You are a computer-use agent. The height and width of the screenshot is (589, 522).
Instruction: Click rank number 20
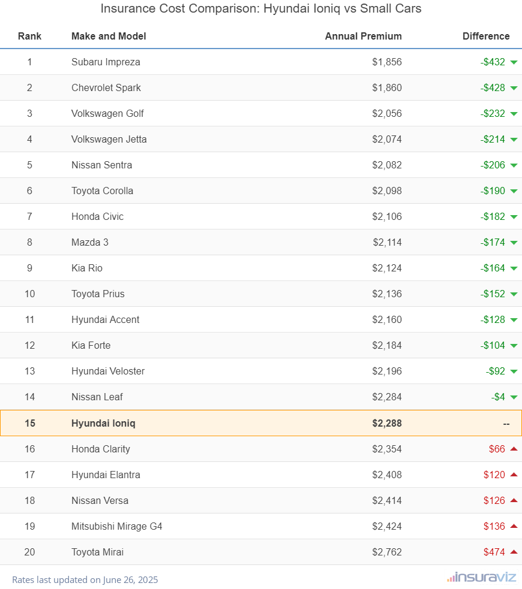30,552
